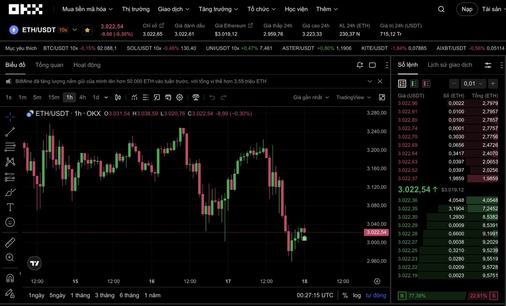Open 'Thị trường' in top navigation
Viewport: 506px width, 306px height.
pyautogui.click(x=136, y=9)
